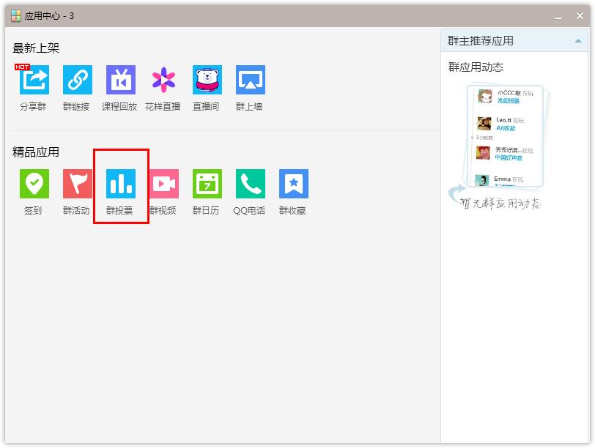Open the 签到 check-in app

point(33,185)
